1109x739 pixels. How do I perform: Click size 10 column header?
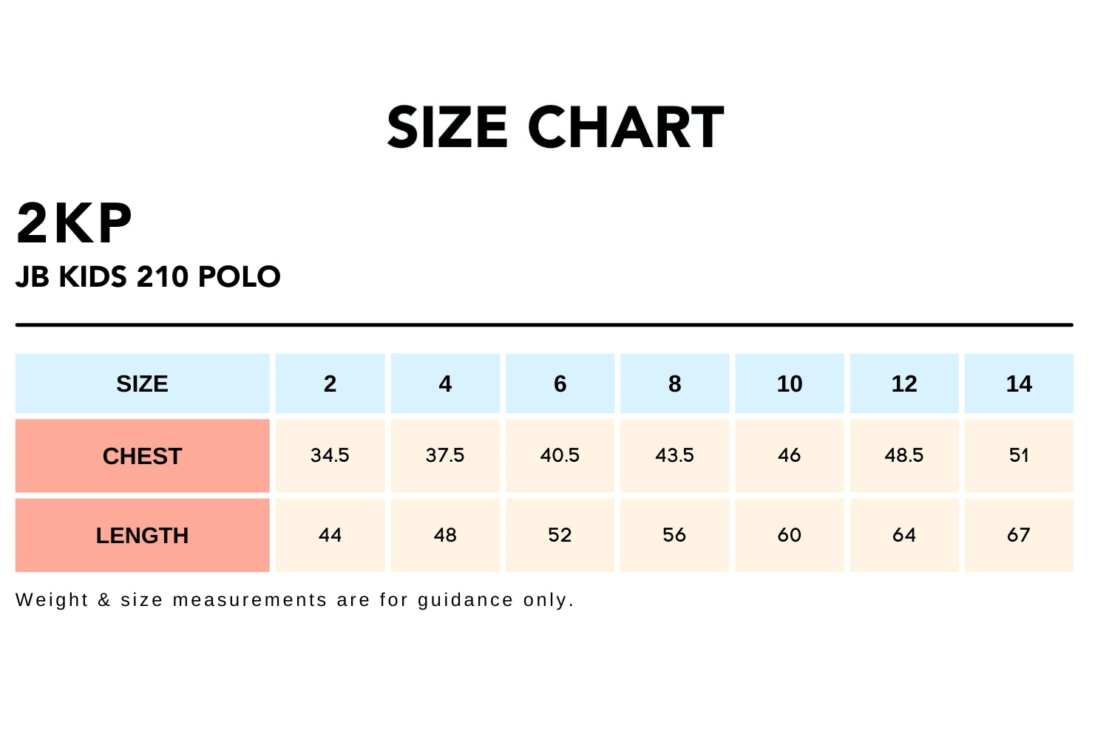pyautogui.click(x=789, y=384)
